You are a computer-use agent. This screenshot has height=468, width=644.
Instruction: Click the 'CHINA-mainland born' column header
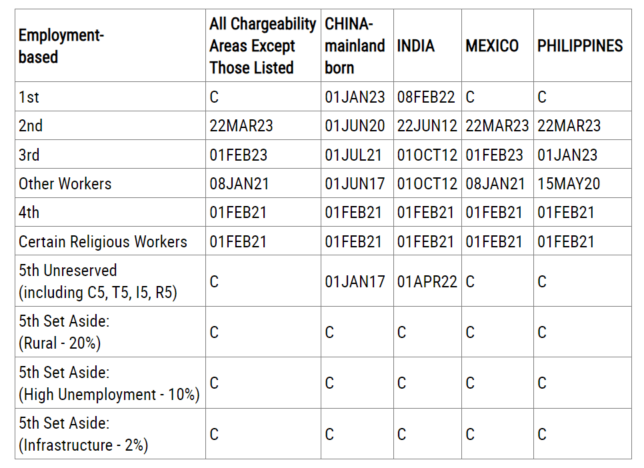click(x=355, y=46)
